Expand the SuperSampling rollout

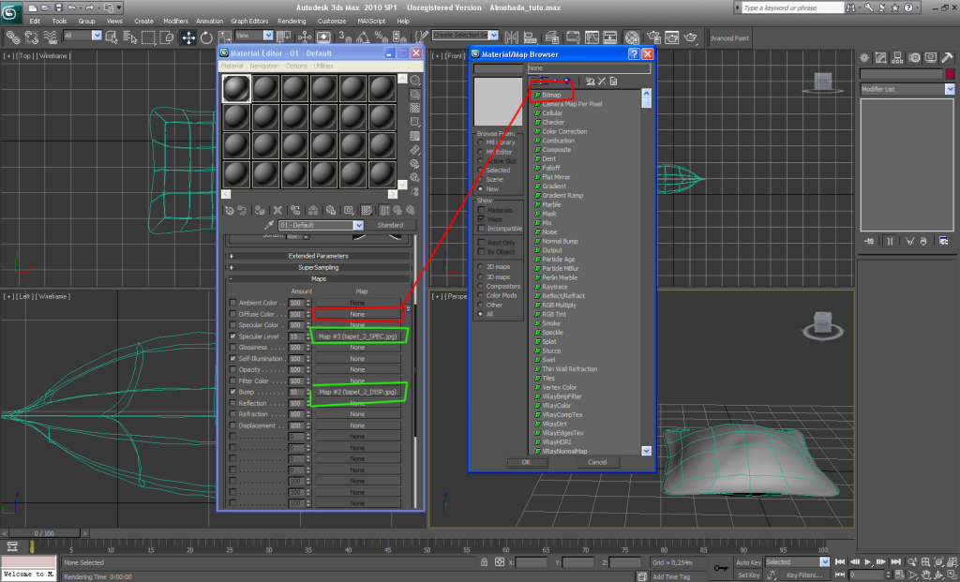point(319,267)
